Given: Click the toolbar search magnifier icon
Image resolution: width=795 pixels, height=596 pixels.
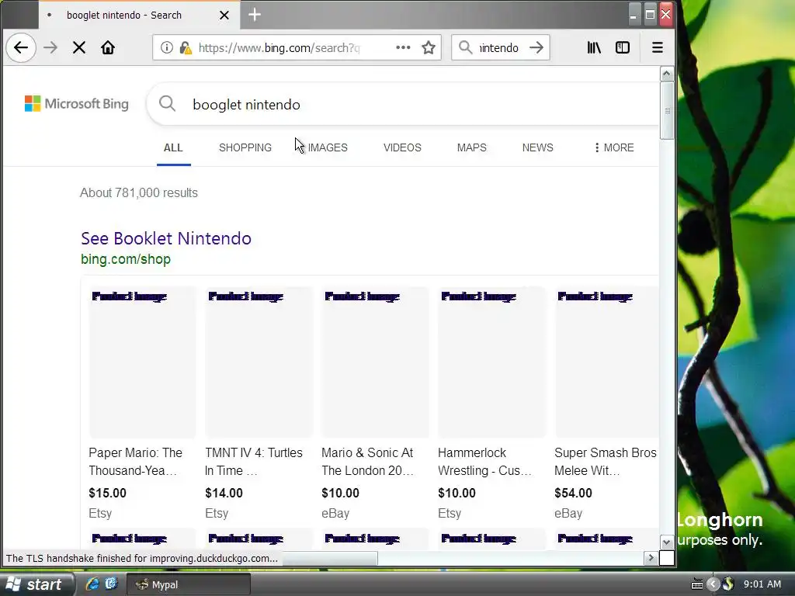Looking at the screenshot, I should coord(465,47).
